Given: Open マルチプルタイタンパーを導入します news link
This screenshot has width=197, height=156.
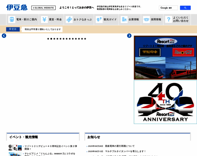Looking at the screenshot, I should coord(125,151).
